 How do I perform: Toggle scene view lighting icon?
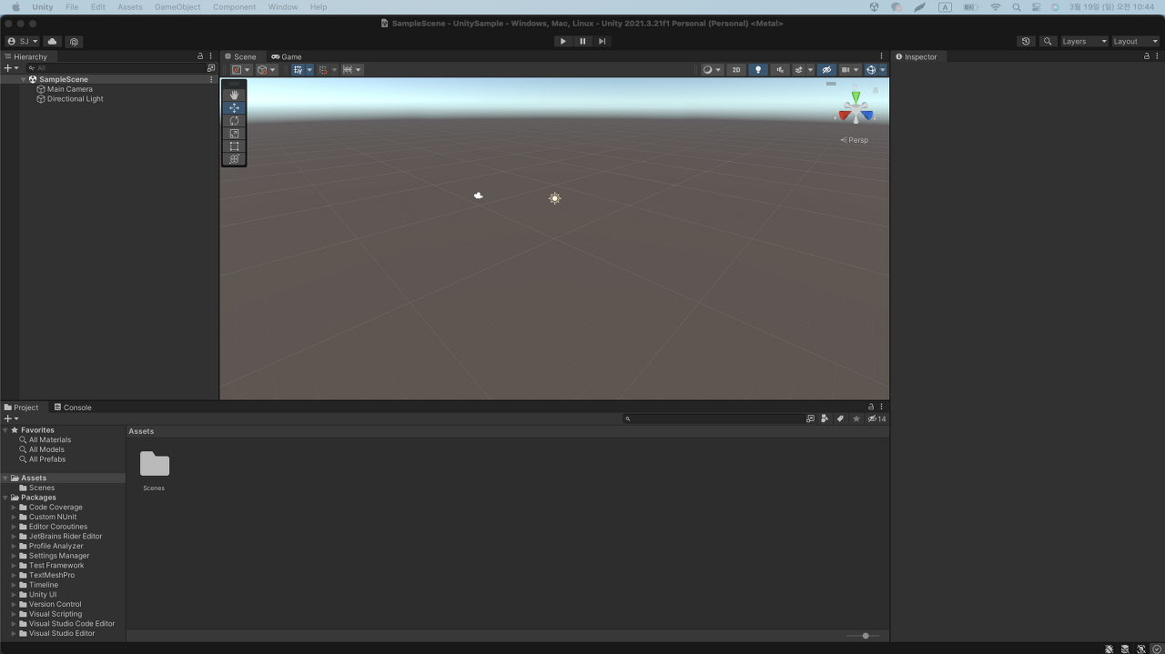click(x=758, y=69)
